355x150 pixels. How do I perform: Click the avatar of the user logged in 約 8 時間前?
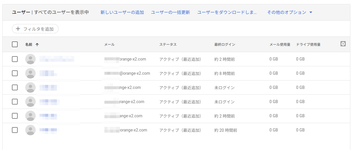(x=30, y=73)
